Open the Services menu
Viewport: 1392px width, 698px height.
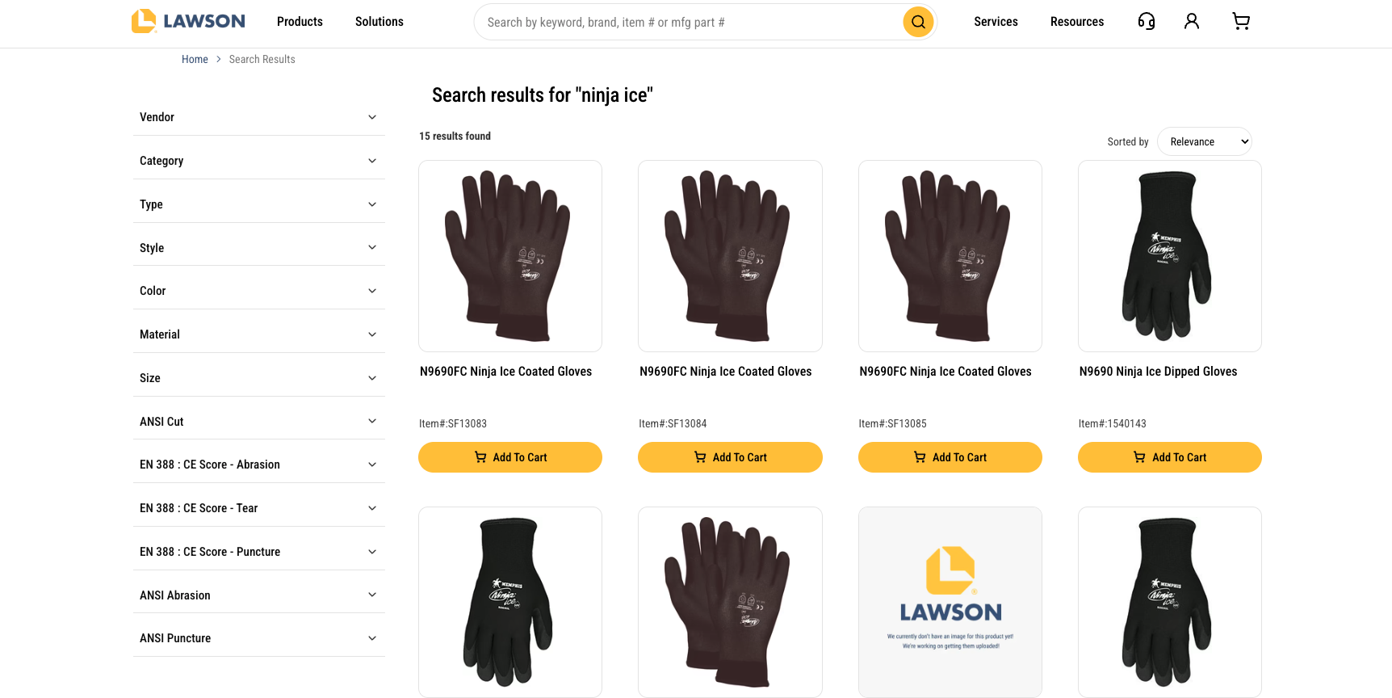tap(996, 22)
